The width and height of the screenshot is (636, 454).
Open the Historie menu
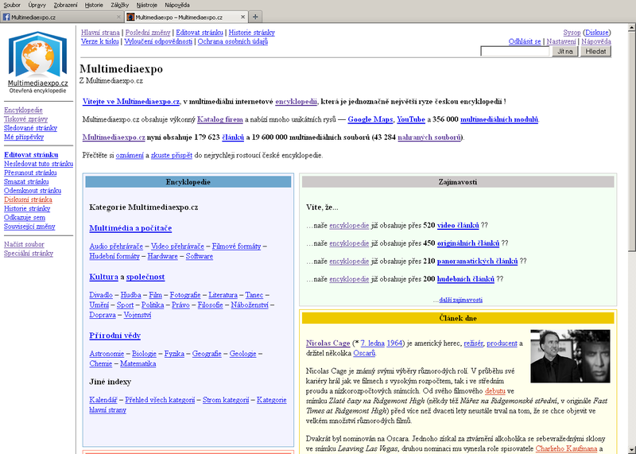coord(94,6)
